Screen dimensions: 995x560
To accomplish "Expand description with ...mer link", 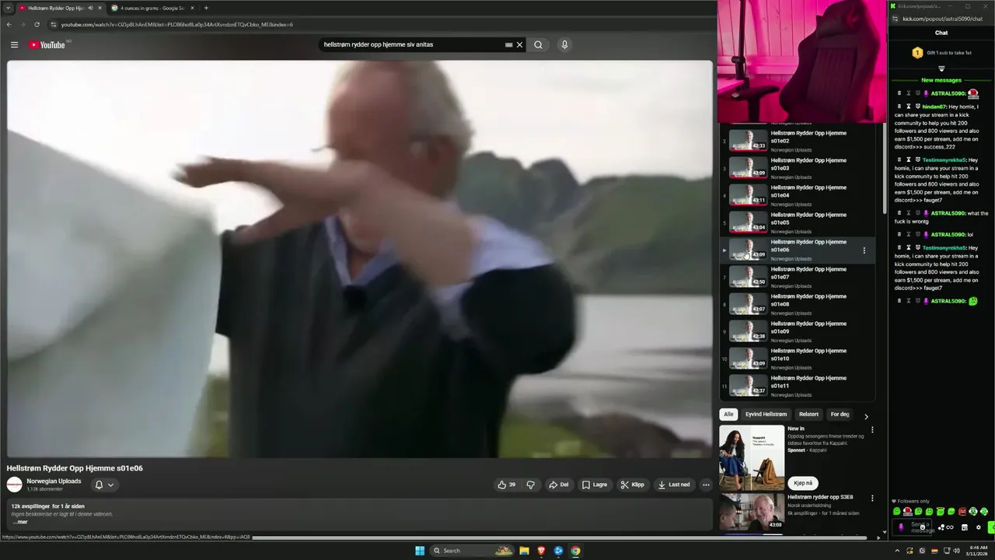I will (x=19, y=522).
